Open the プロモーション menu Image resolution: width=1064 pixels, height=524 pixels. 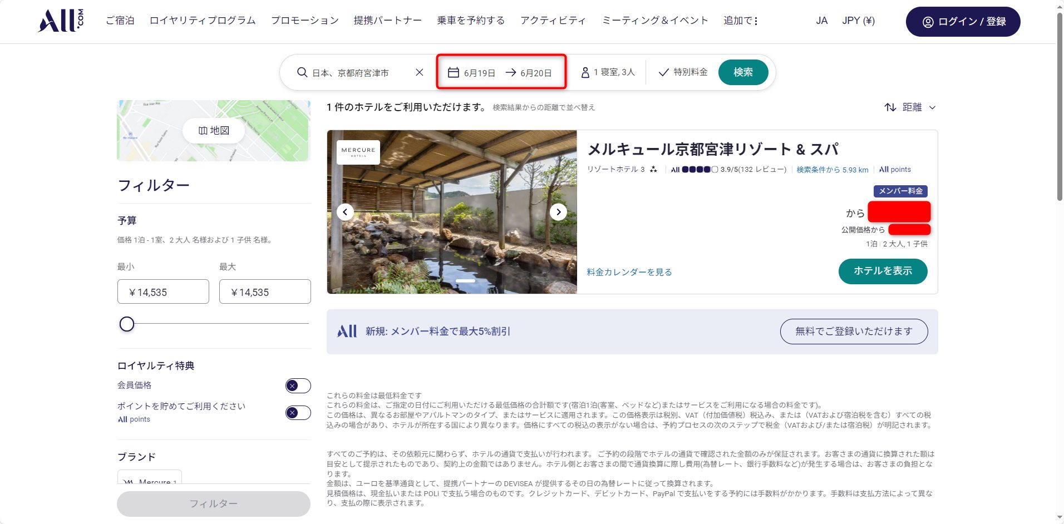(304, 21)
